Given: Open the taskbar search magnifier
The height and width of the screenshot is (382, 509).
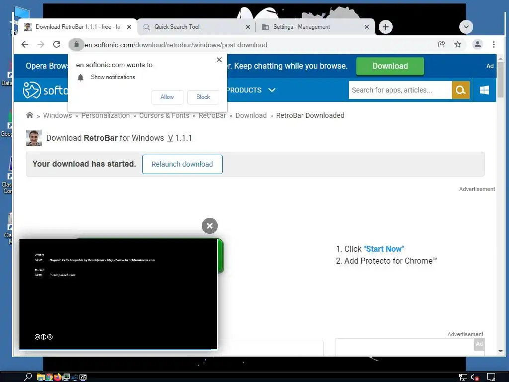Looking at the screenshot, I should click(x=28, y=377).
